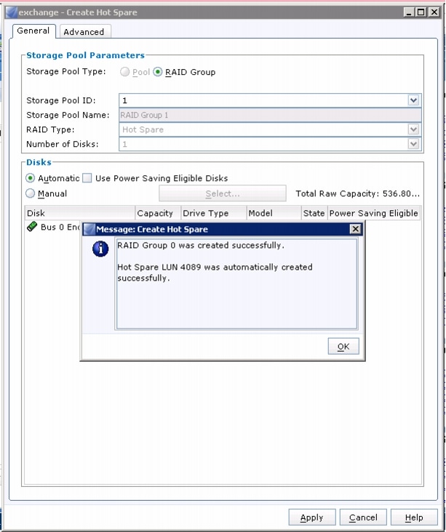Image resolution: width=446 pixels, height=532 pixels.
Task: Toggle Use Power Saving Eligible Disks checkbox
Action: [x=87, y=178]
